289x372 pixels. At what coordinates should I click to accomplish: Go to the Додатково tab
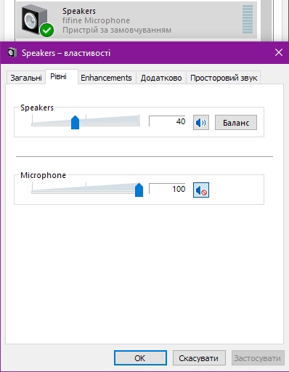coord(161,78)
